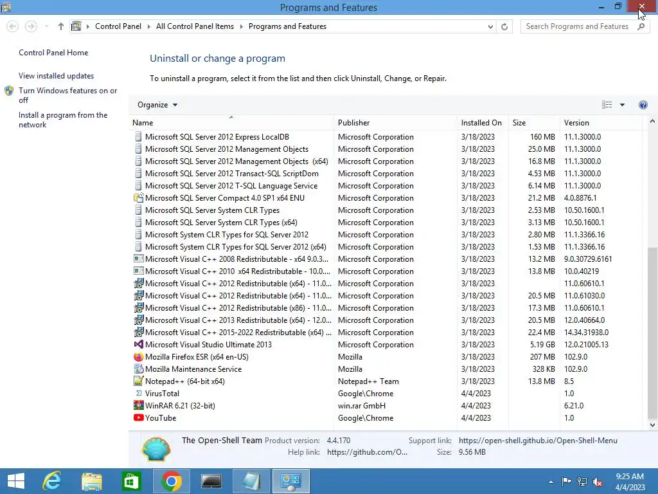This screenshot has height=494, width=658.
Task: Show hidden tray icons arrow
Action: pos(551,482)
